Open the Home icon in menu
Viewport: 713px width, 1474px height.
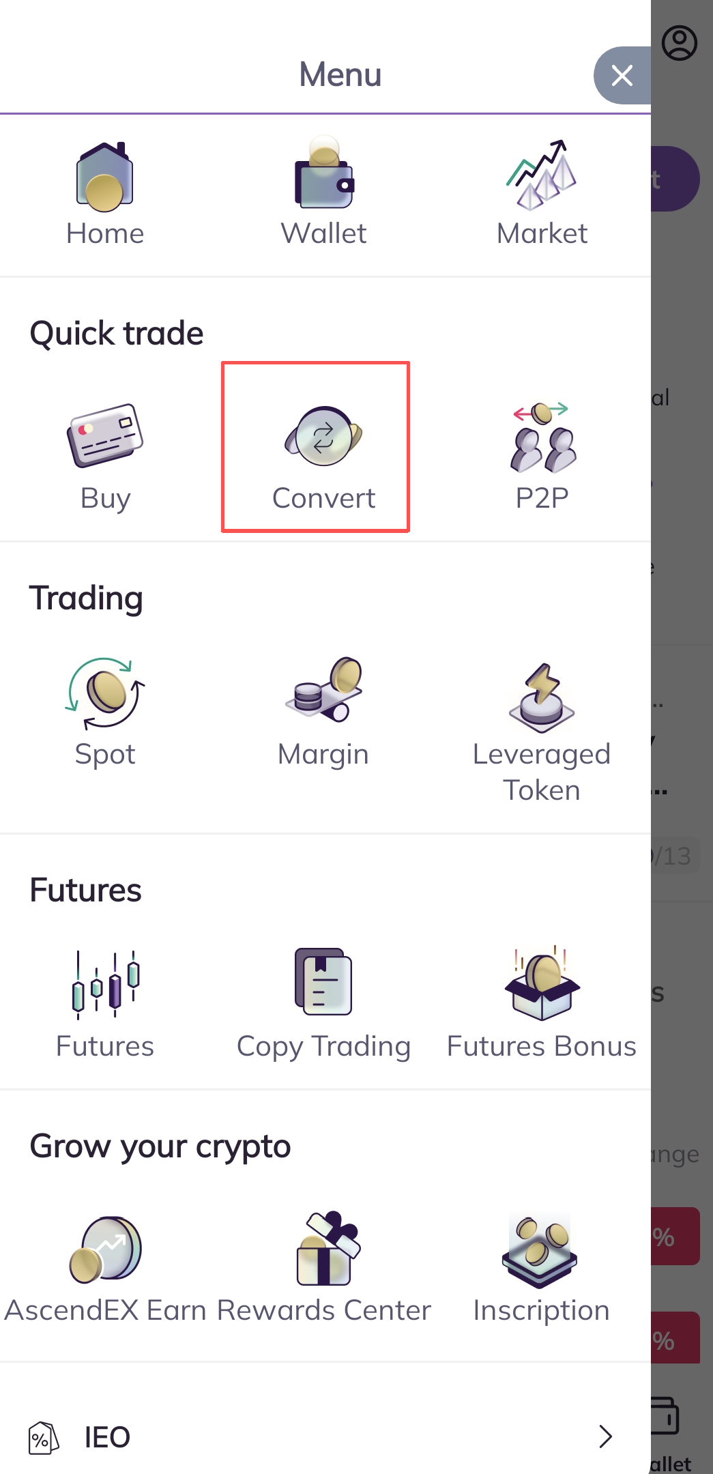click(x=105, y=175)
